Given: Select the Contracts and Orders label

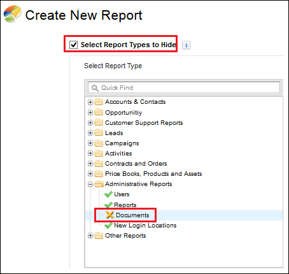Looking at the screenshot, I should coord(136,164).
